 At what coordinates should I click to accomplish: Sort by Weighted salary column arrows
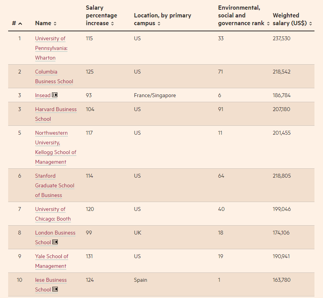point(311,24)
